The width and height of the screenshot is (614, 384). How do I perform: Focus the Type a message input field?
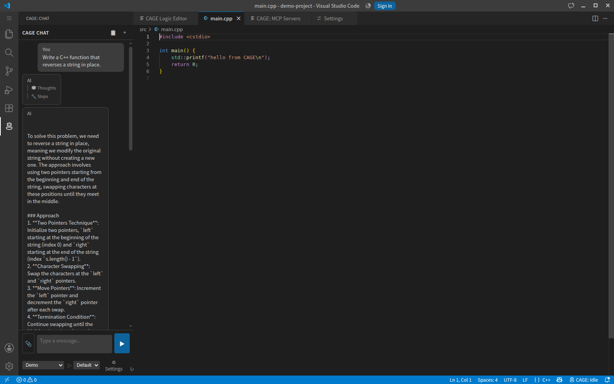74,344
